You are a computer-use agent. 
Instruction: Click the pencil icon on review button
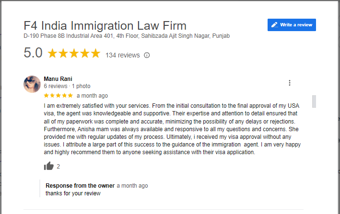[275, 25]
